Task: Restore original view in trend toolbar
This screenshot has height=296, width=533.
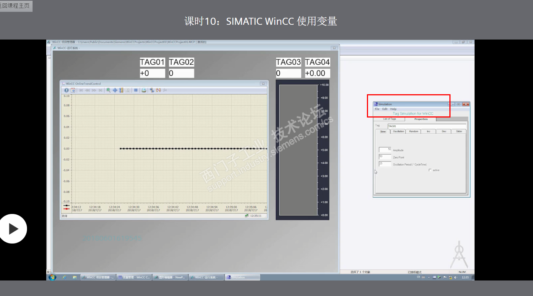Action: 128,90
